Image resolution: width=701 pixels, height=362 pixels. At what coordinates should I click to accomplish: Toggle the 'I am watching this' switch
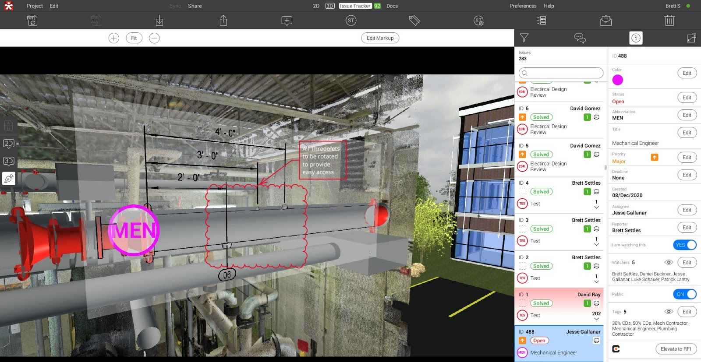(x=685, y=245)
